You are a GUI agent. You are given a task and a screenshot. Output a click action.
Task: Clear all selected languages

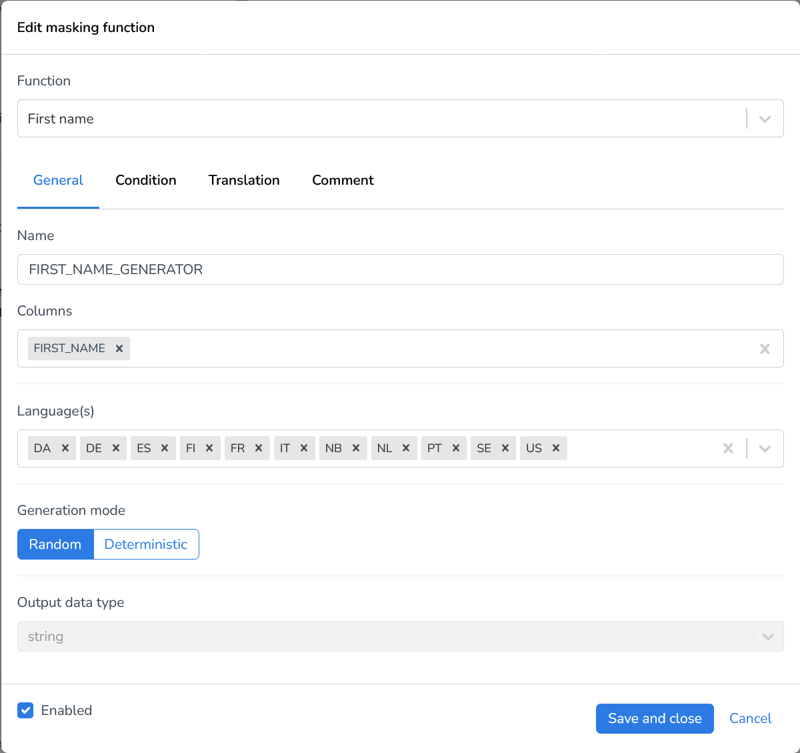(728, 448)
